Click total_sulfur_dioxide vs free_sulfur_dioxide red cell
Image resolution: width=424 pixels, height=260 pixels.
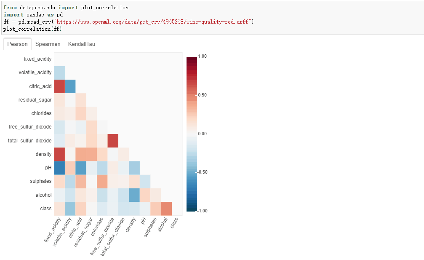113,141
